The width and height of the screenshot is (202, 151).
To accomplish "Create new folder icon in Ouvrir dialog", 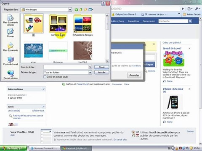I will point(85,10).
